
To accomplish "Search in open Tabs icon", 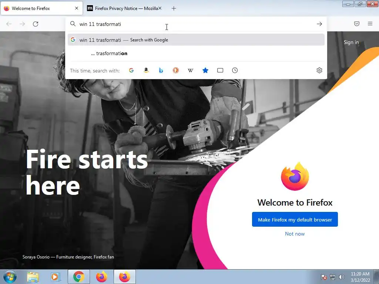I will pyautogui.click(x=220, y=70).
